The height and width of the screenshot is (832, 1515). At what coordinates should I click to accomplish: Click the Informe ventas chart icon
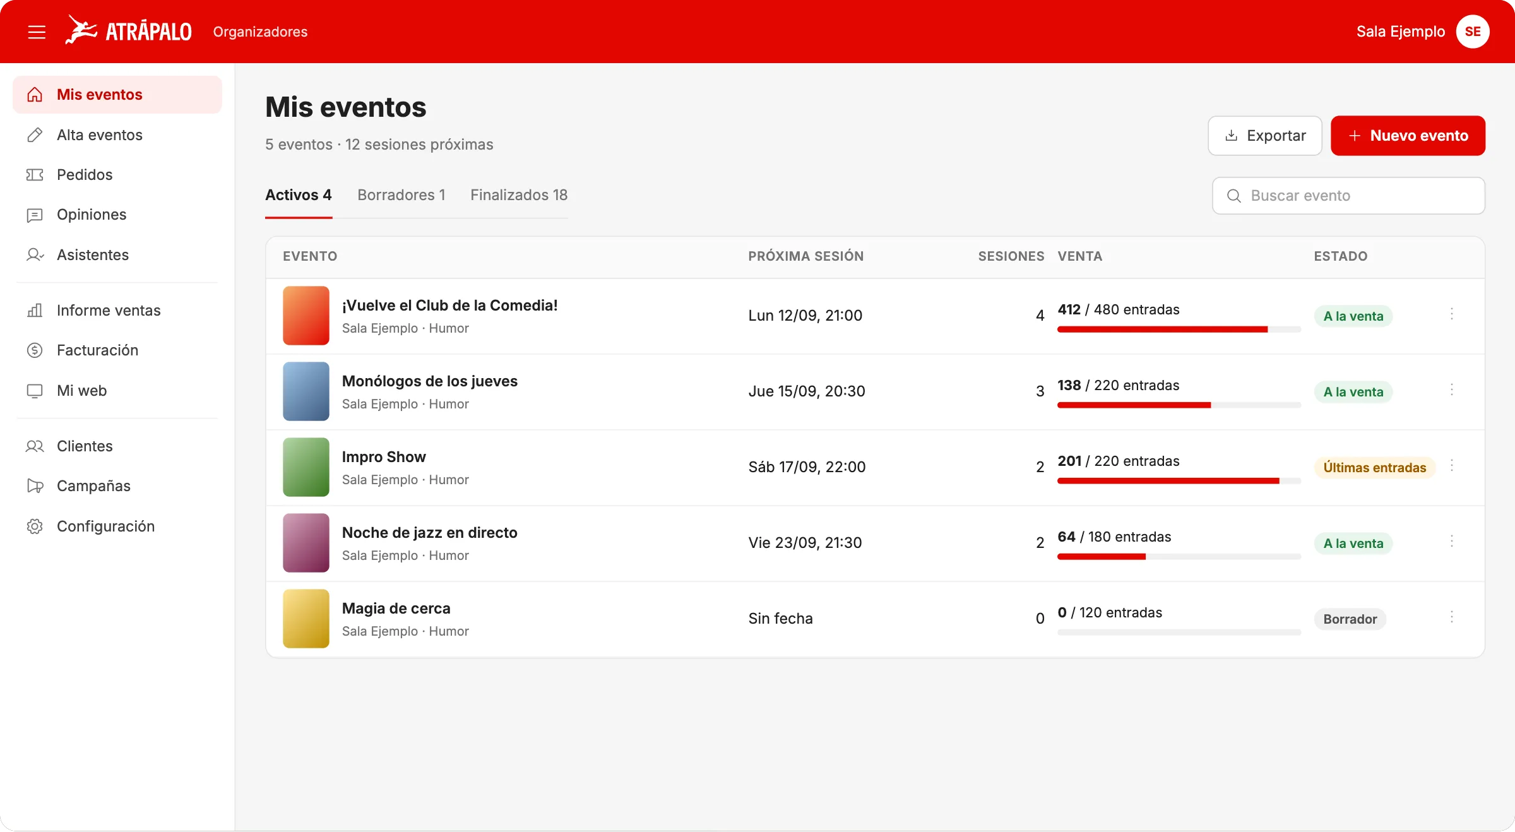[x=35, y=311]
